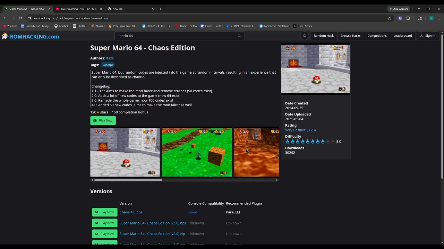The width and height of the screenshot is (444, 249).
Task: Toggle the site light/dark theme
Action: (305, 36)
